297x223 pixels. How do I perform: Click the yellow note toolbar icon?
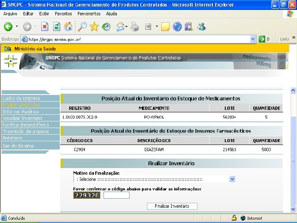click(x=165, y=26)
